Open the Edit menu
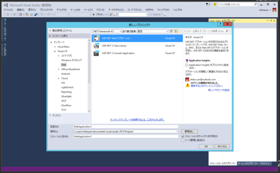The height and width of the screenshot is (173, 280). coord(21,10)
